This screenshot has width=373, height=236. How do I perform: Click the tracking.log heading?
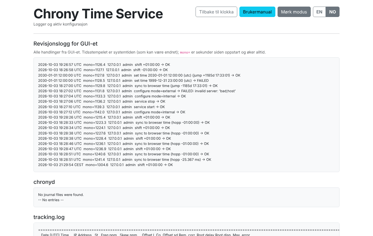click(x=49, y=217)
